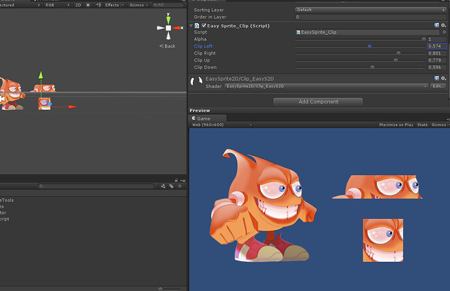Viewport: 450px width, 291px height.
Task: Click the Add Component button
Action: click(x=318, y=102)
